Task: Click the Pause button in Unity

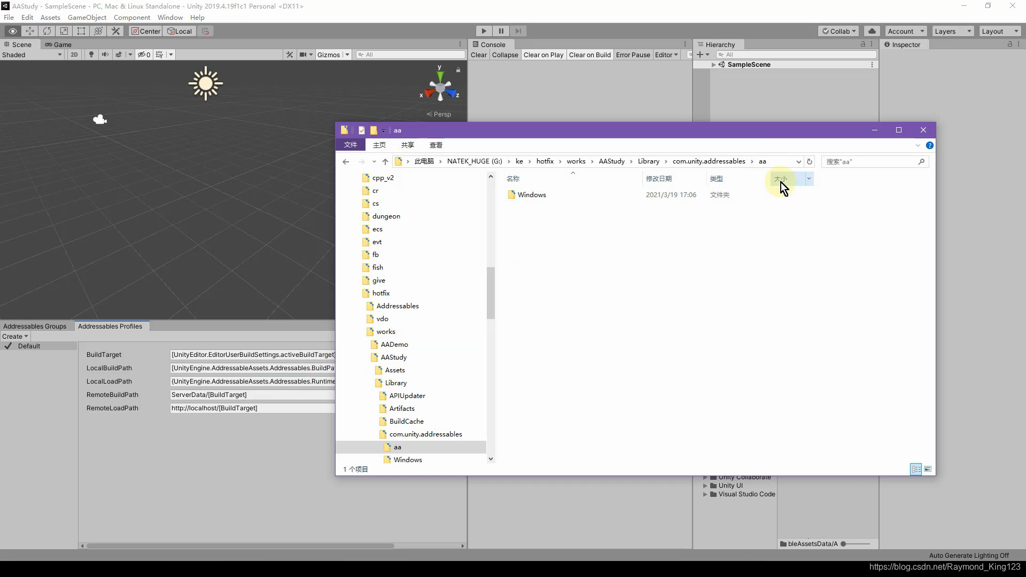Action: (x=501, y=31)
